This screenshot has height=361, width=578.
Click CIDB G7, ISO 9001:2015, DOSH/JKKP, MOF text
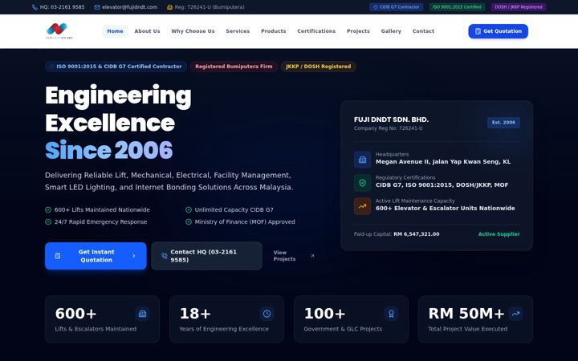tap(442, 185)
